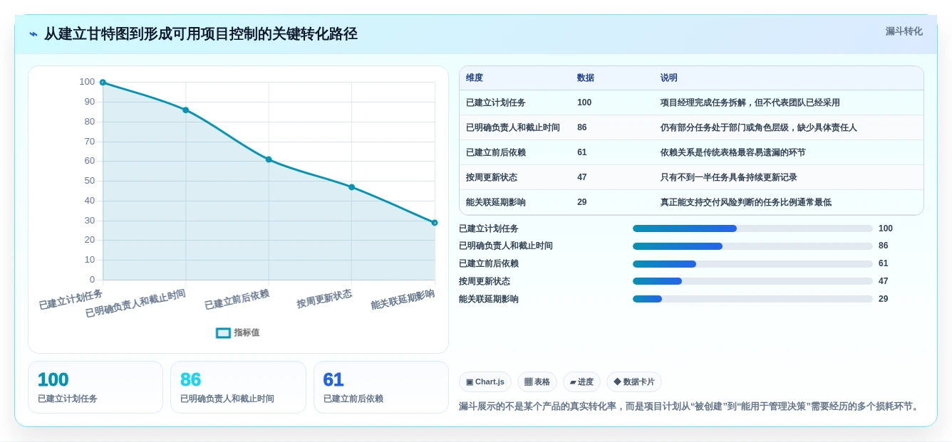Viewport: 952px width, 442px height.
Task: Click x-axis label 能关联延期影响
Action: pos(403,300)
